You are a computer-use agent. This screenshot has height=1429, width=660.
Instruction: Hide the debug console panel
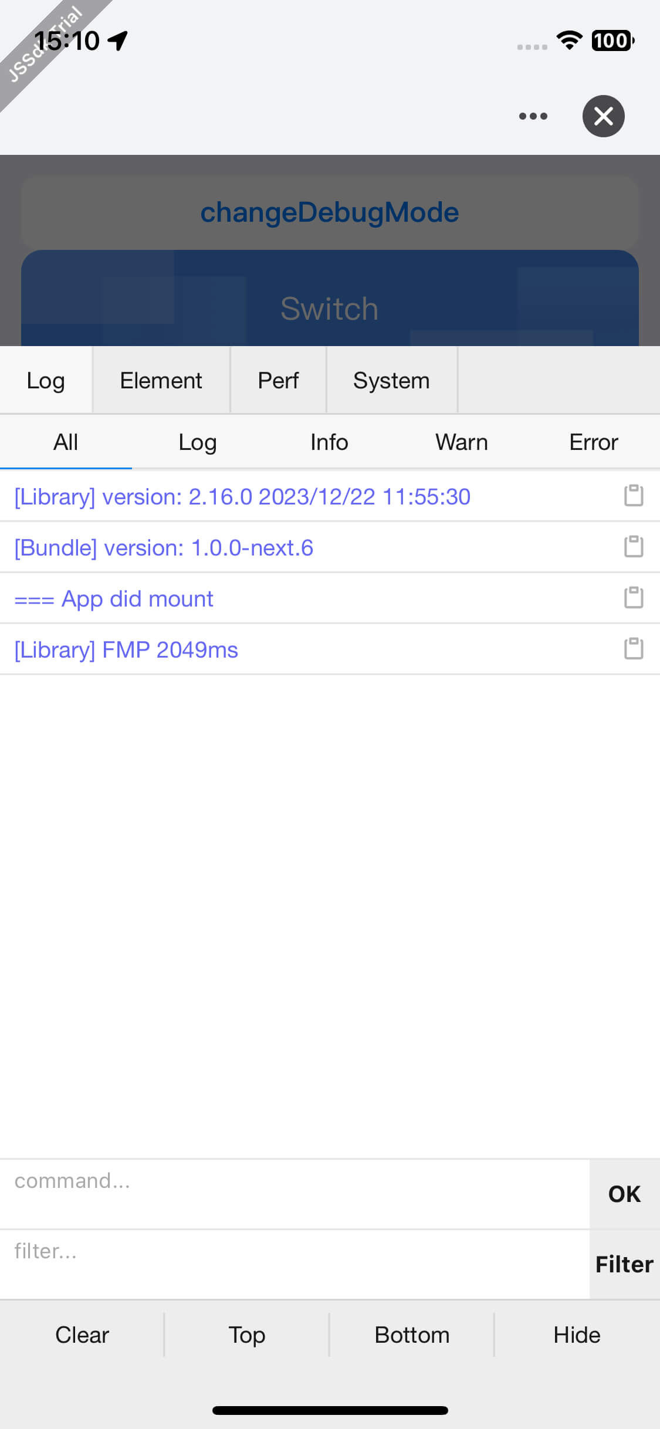(577, 1335)
